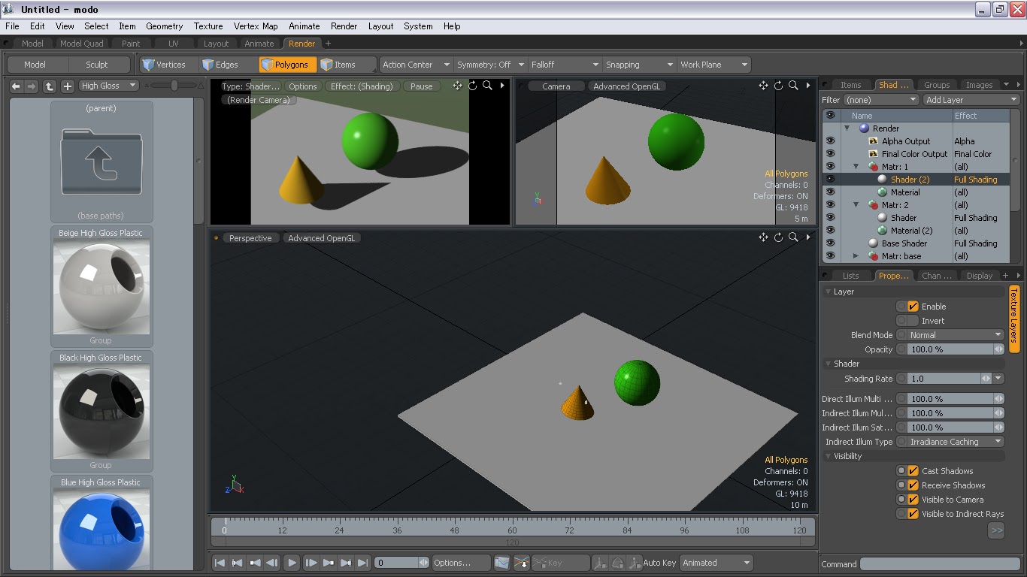This screenshot has width=1027, height=577.
Task: Open the Geometry menu
Action: click(x=164, y=26)
